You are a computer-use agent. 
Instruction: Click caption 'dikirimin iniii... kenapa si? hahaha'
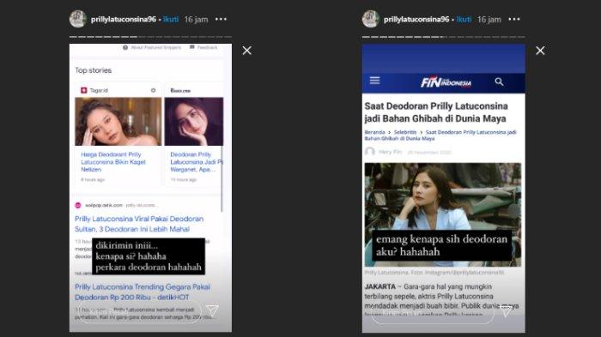coord(149,256)
